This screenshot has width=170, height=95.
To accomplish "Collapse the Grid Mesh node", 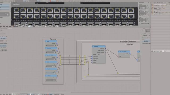I will (x=93, y=46).
